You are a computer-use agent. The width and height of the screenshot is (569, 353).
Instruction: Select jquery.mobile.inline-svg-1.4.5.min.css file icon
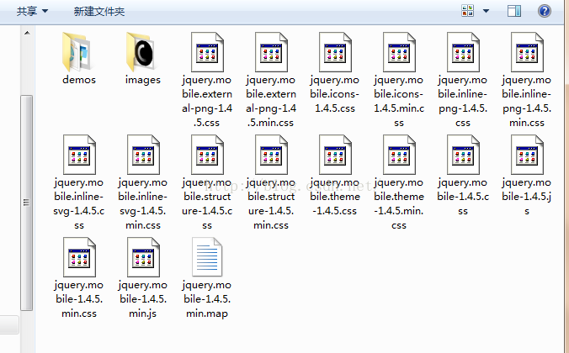tap(143, 155)
